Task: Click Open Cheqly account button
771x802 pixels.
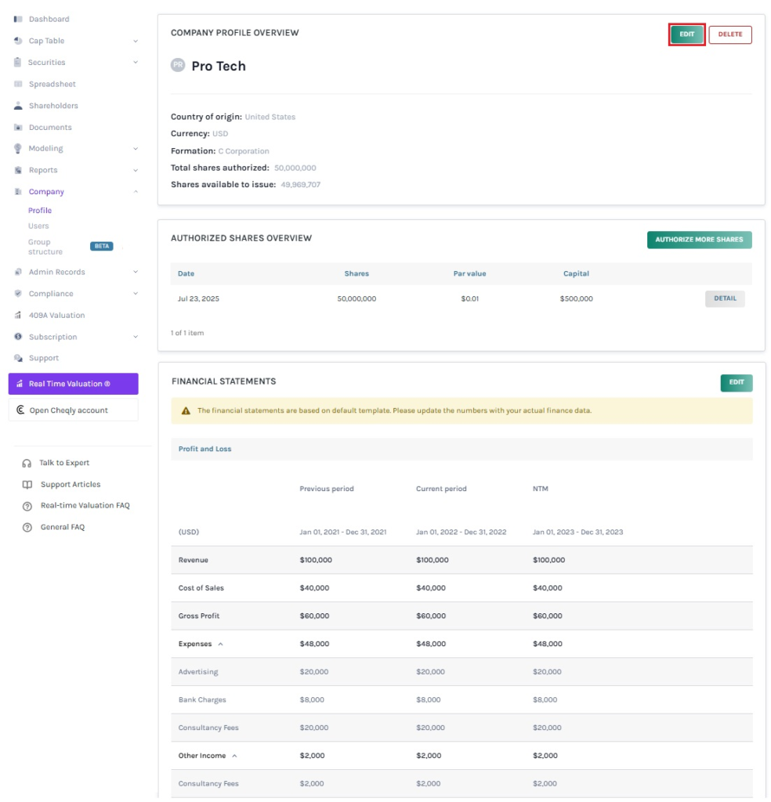Action: pos(73,410)
